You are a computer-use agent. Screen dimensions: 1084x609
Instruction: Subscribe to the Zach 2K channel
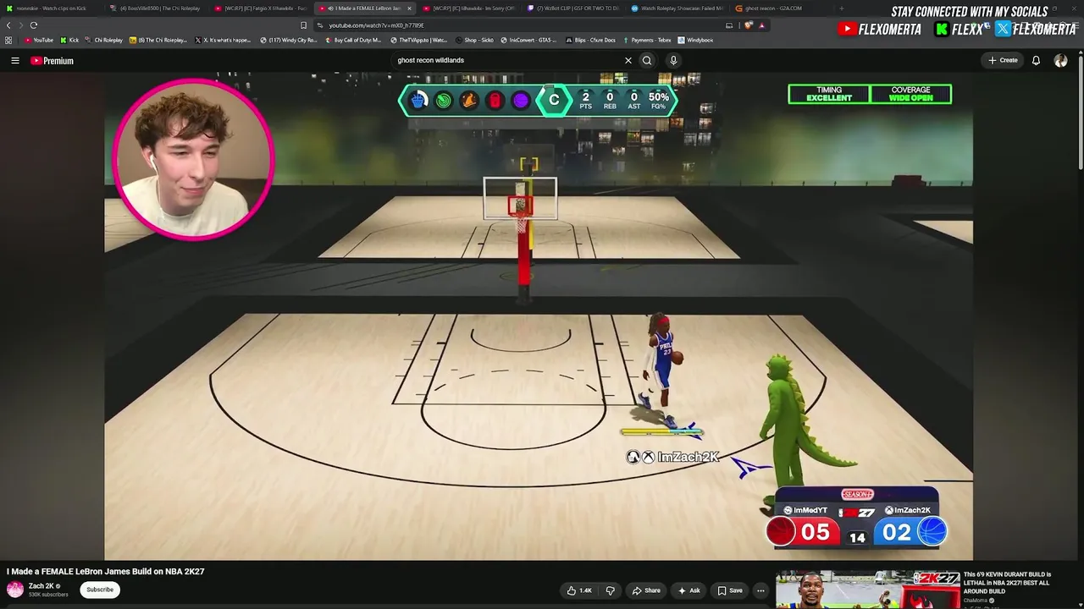click(x=100, y=590)
